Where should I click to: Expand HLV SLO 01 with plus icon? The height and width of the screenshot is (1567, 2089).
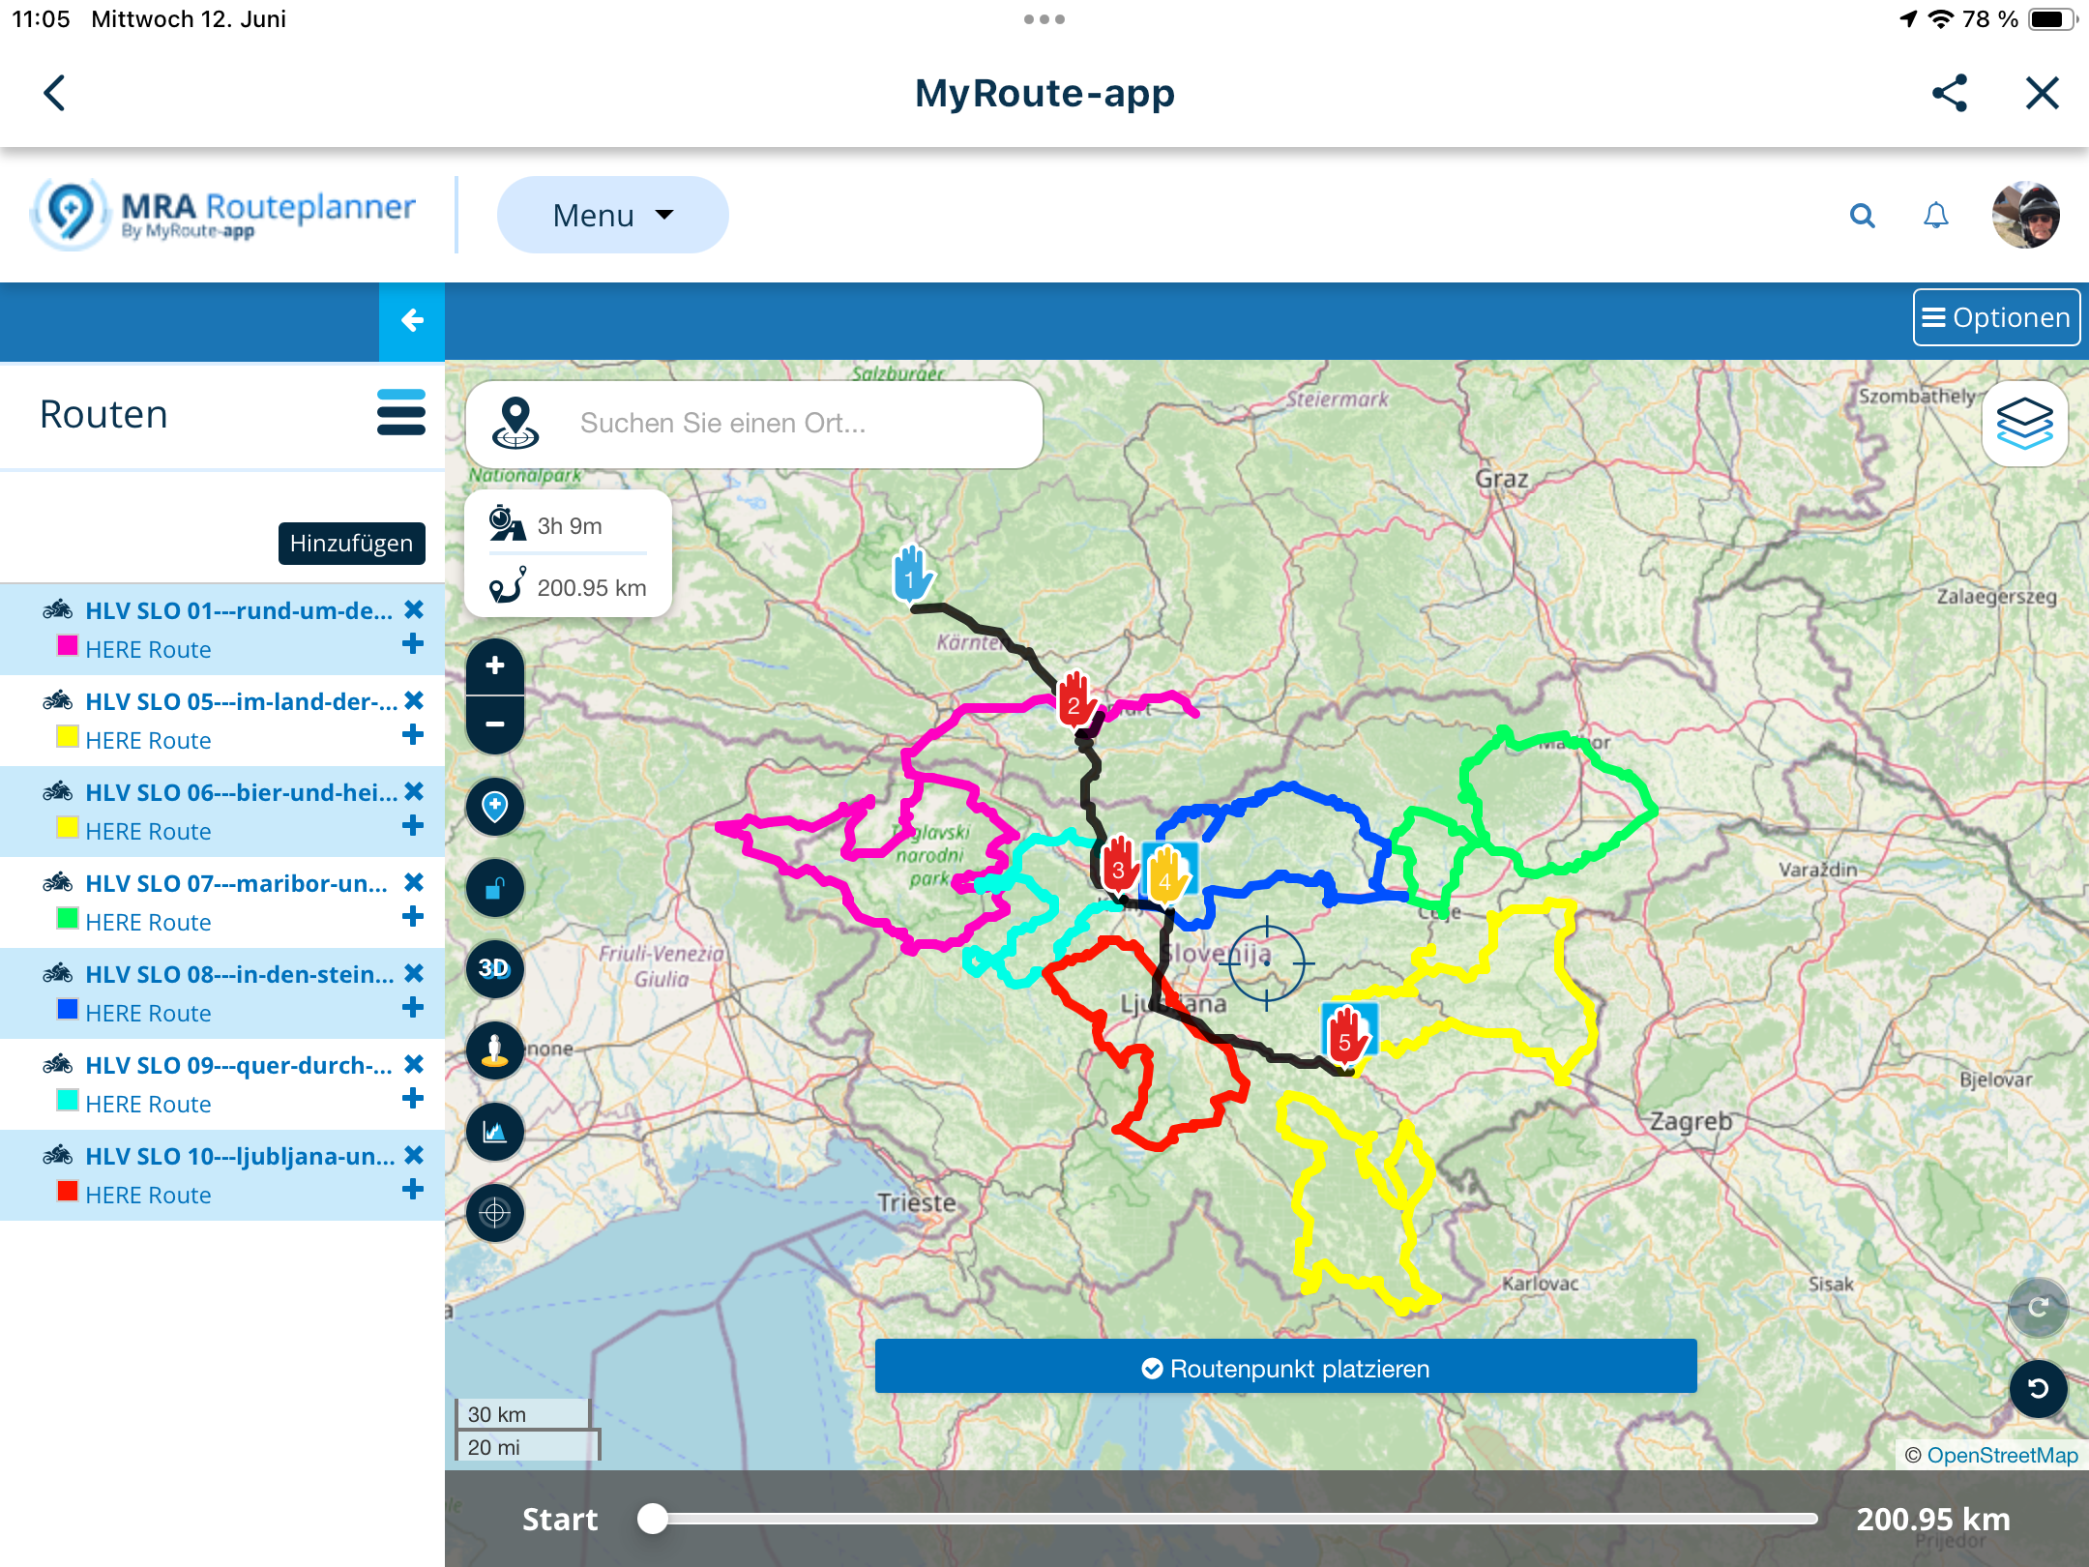[x=413, y=644]
